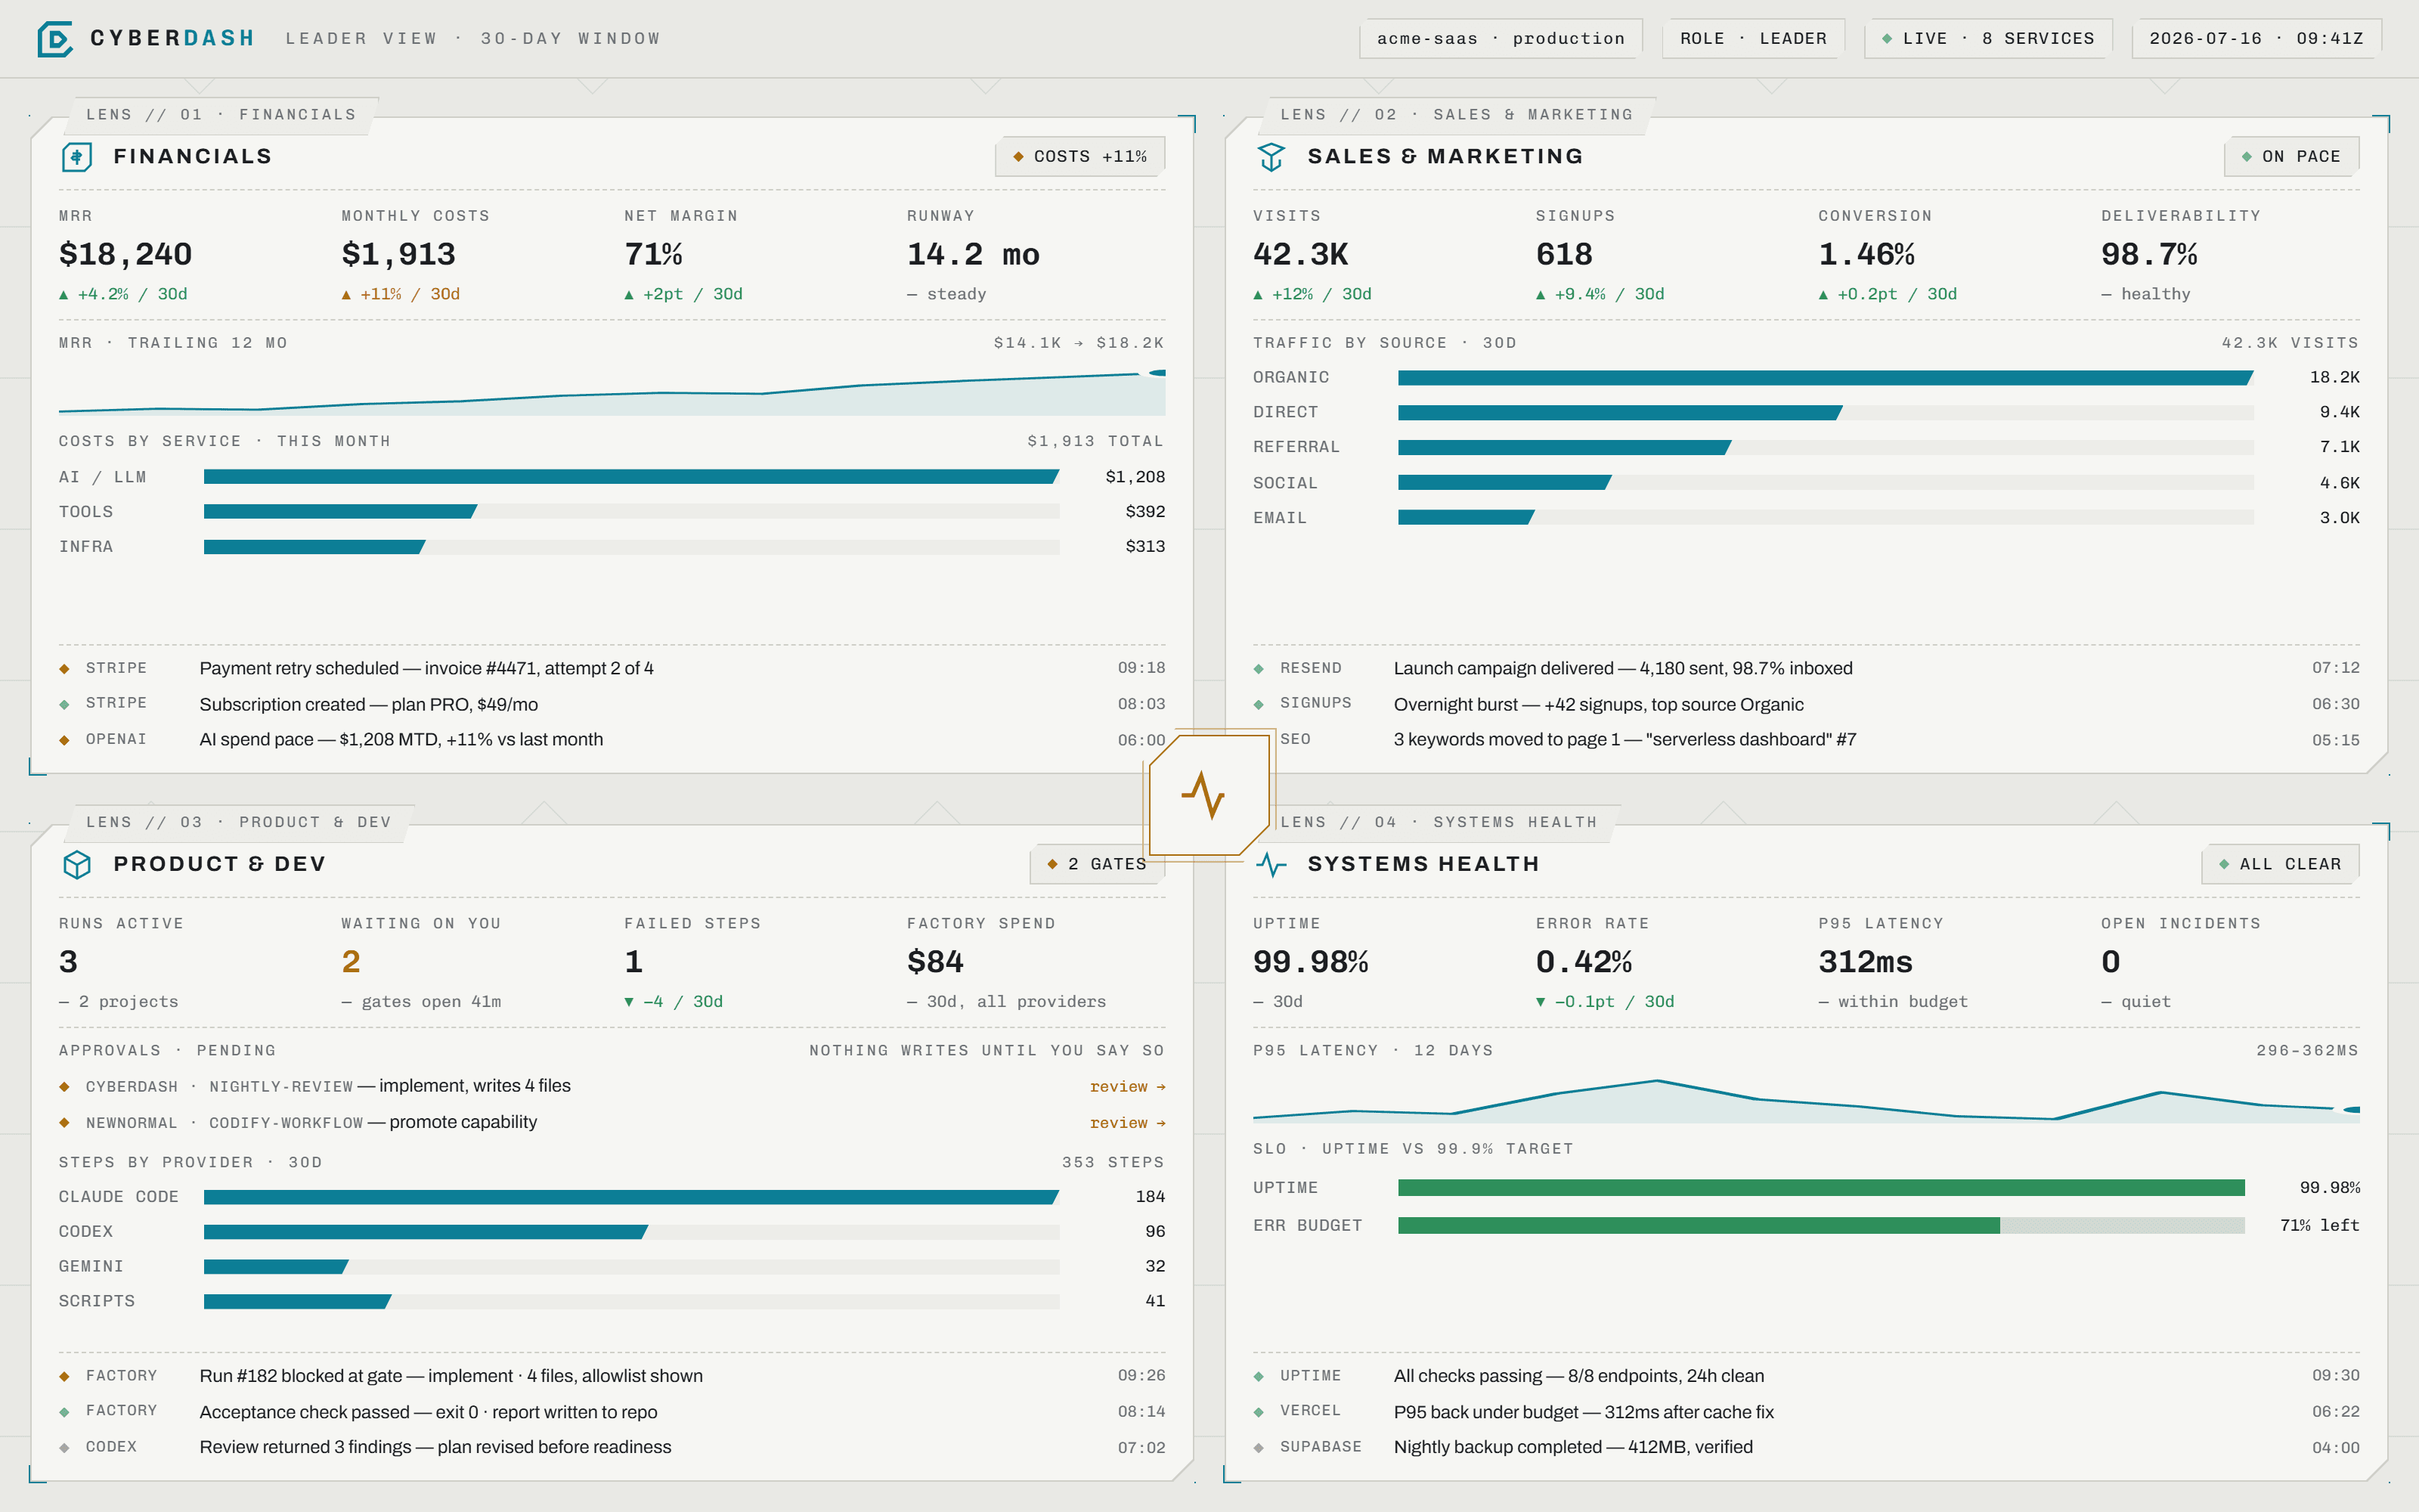This screenshot has height=1512, width=2419.
Task: Click the 'Acceptance check passed' Factory event
Action: point(612,1412)
